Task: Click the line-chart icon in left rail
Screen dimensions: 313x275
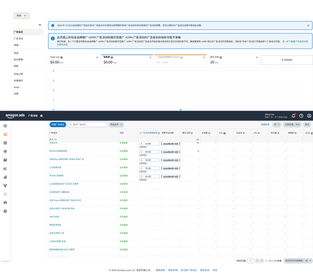Action: tap(5, 169)
